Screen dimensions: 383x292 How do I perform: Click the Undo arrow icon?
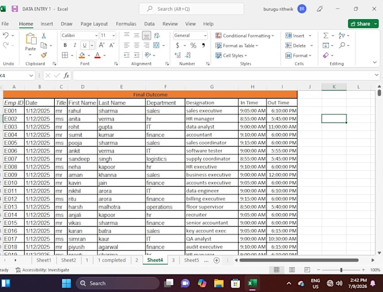6,36
